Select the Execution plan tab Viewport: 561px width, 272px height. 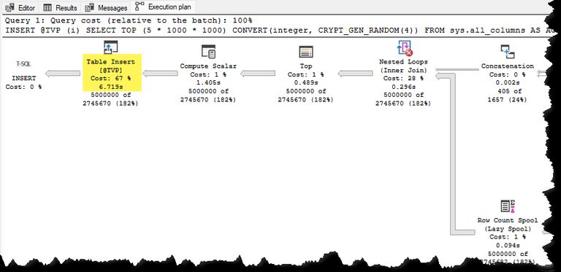point(164,7)
